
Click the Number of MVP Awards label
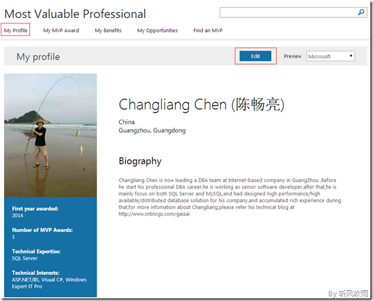42,230
